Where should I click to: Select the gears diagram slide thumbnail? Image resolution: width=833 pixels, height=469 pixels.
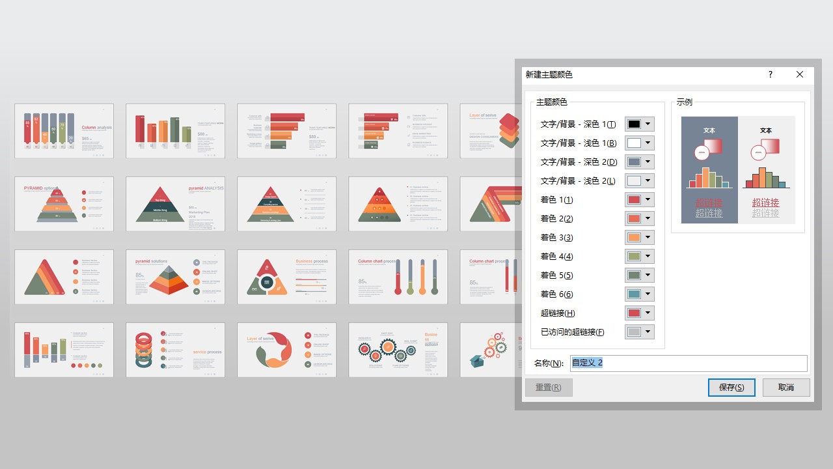398,350
